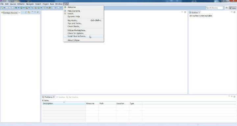This screenshot has width=237, height=126.
Task: Open the Window menu
Action: click(x=59, y=4)
